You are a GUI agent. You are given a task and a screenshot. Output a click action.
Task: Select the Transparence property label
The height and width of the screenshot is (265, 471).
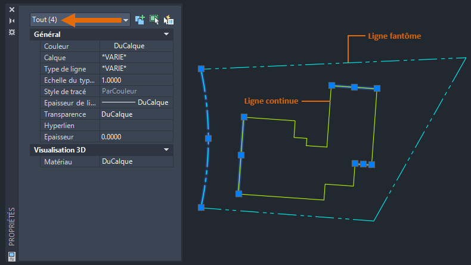[65, 114]
